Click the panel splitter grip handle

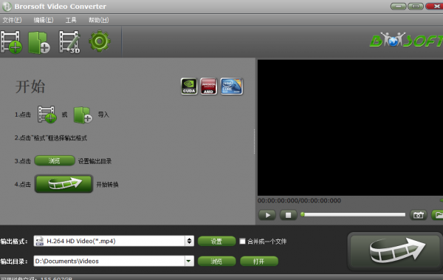(x=255, y=141)
